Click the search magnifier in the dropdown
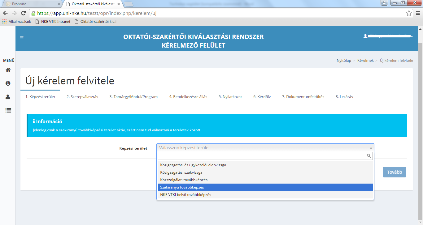This screenshot has width=423, height=225. tap(369, 156)
